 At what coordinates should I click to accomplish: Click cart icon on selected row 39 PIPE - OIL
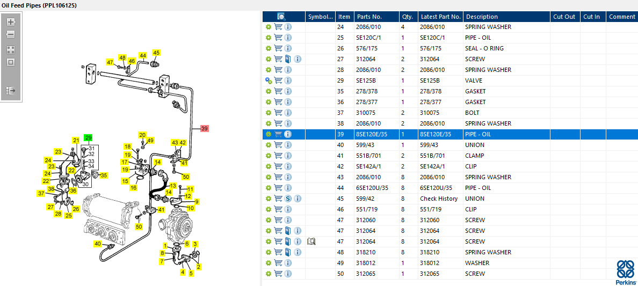click(x=278, y=134)
